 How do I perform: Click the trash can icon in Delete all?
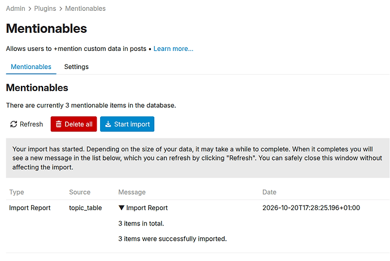pyautogui.click(x=59, y=124)
